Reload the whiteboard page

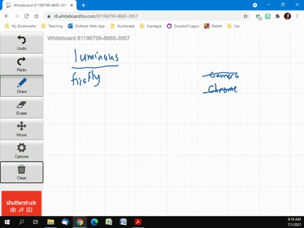click(27, 16)
